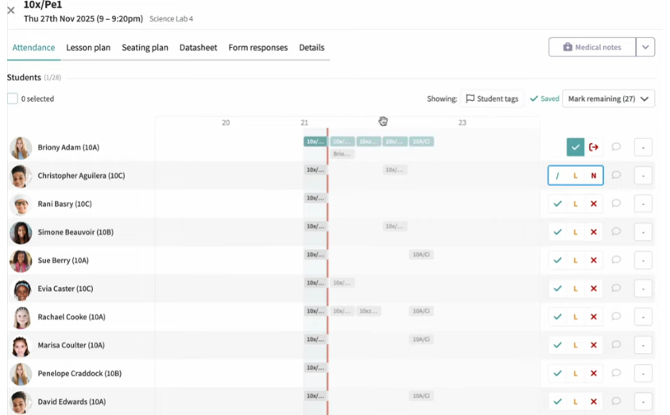The height and width of the screenshot is (415, 670).
Task: Open the Form responses tab
Action: tap(258, 48)
